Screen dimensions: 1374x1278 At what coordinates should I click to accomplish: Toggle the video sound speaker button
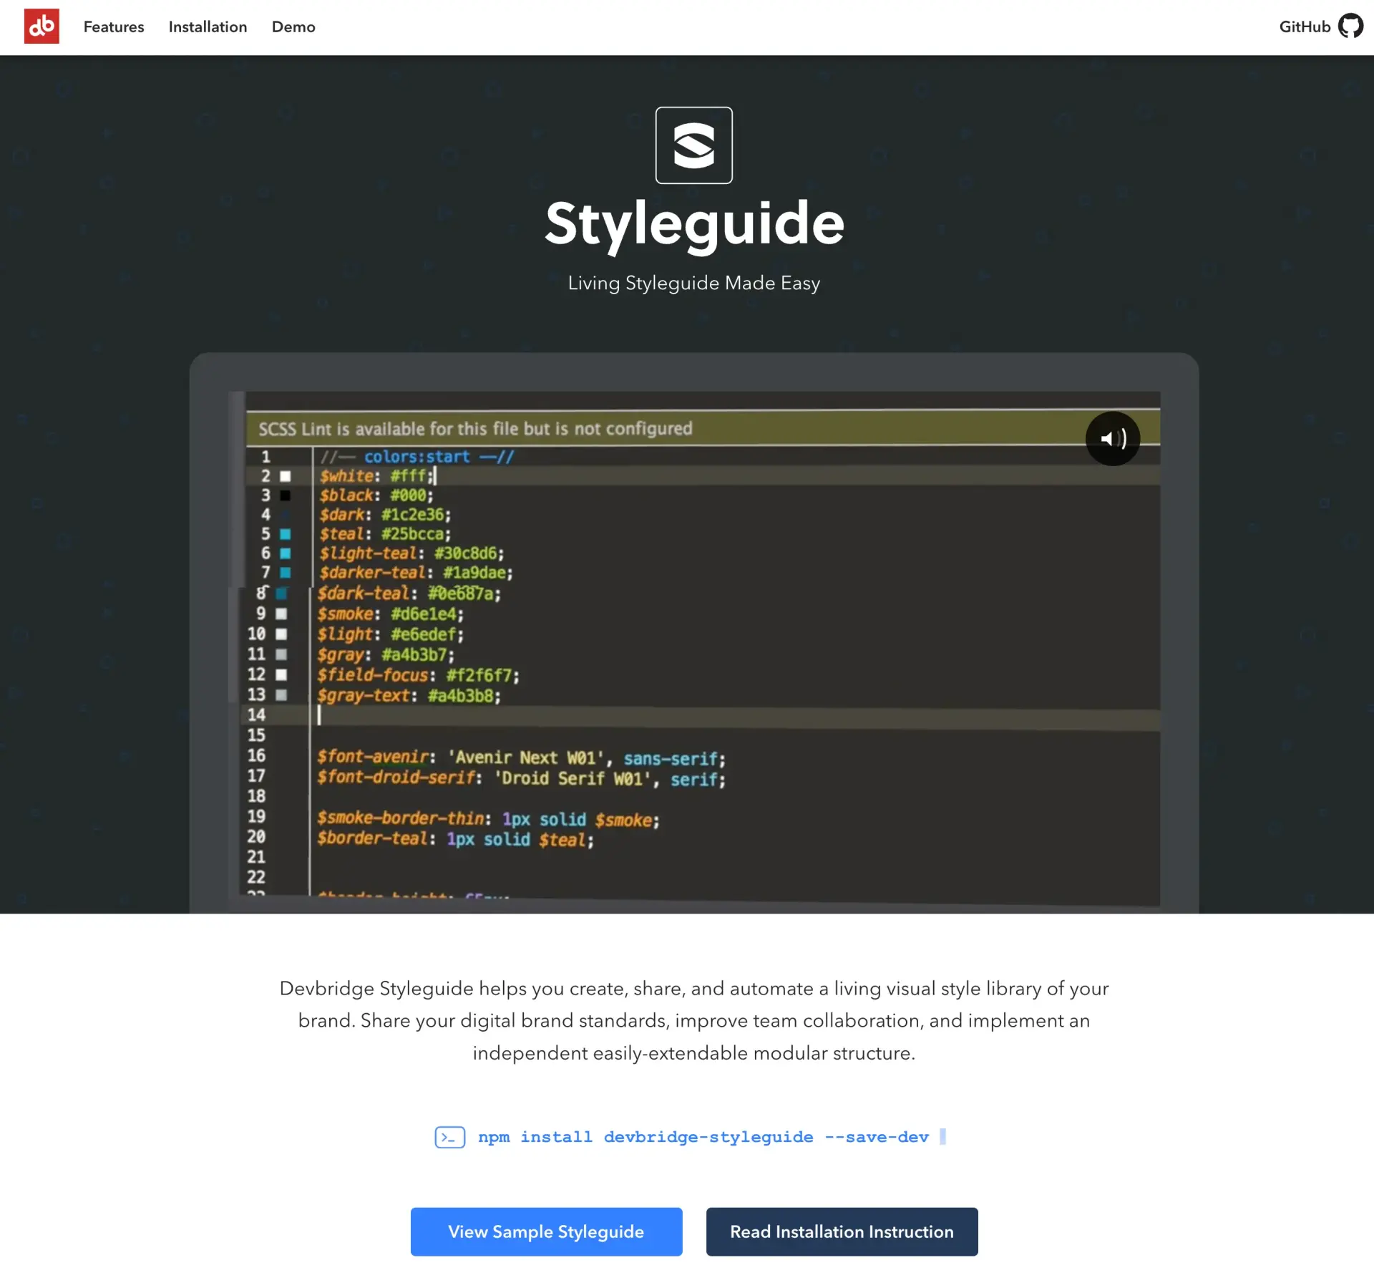click(x=1112, y=438)
